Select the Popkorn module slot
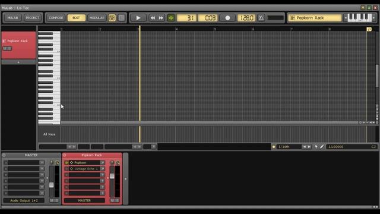 point(84,162)
